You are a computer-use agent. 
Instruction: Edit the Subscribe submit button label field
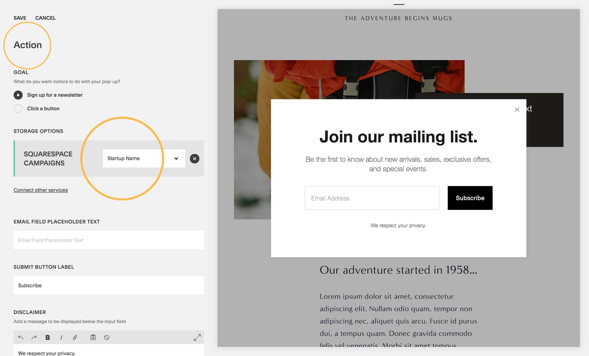click(x=108, y=285)
